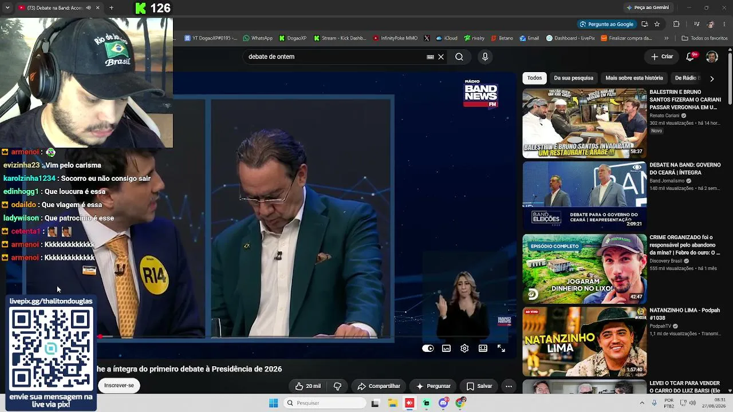Open the rivalry bookmark
This screenshot has width=733, height=412.
[x=474, y=38]
